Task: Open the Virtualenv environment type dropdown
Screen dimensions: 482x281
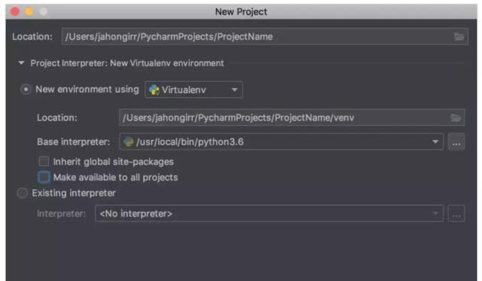Action: pyautogui.click(x=194, y=90)
